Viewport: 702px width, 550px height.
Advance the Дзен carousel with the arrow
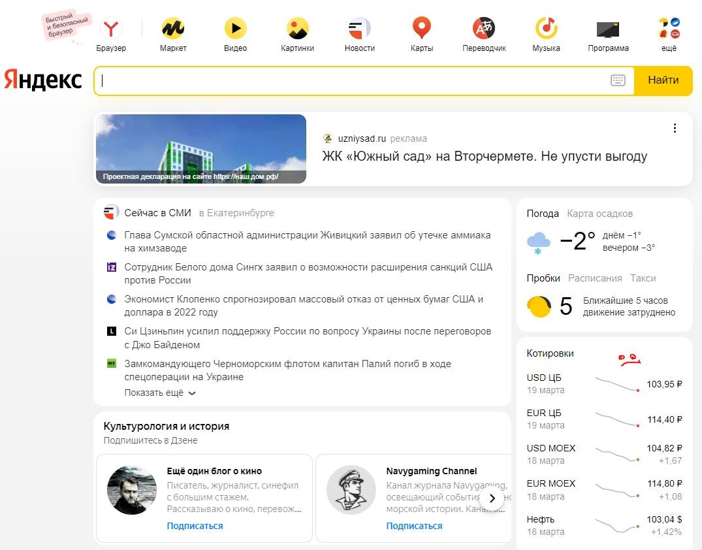coord(492,498)
